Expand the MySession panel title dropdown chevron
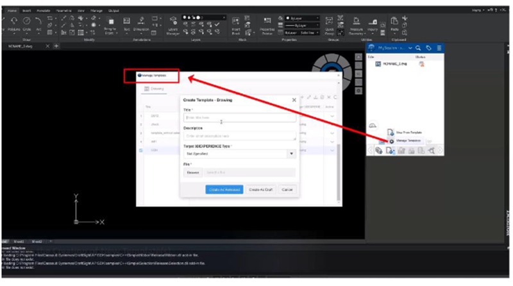The image size is (513, 286). click(409, 48)
